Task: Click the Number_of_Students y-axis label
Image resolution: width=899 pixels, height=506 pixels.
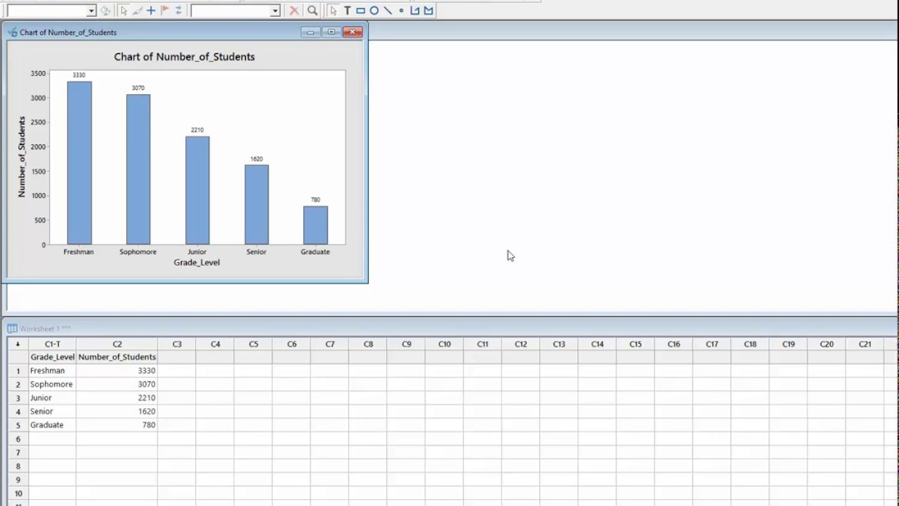Action: tap(22, 157)
